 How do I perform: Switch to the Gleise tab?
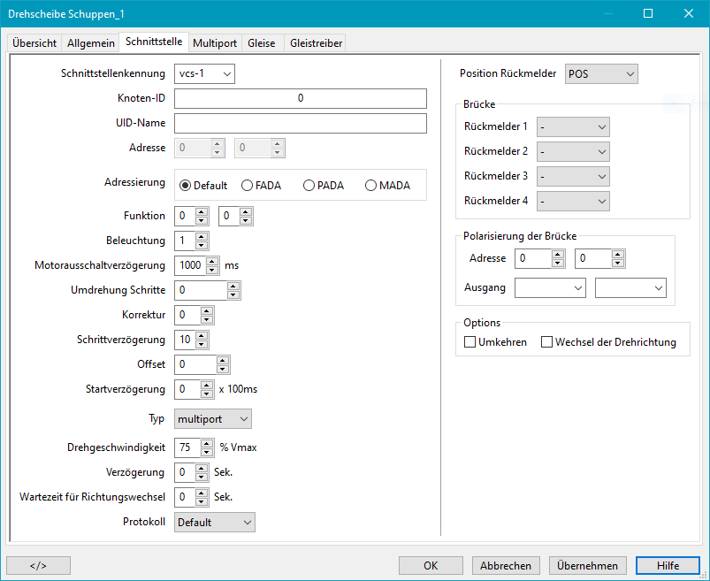261,42
